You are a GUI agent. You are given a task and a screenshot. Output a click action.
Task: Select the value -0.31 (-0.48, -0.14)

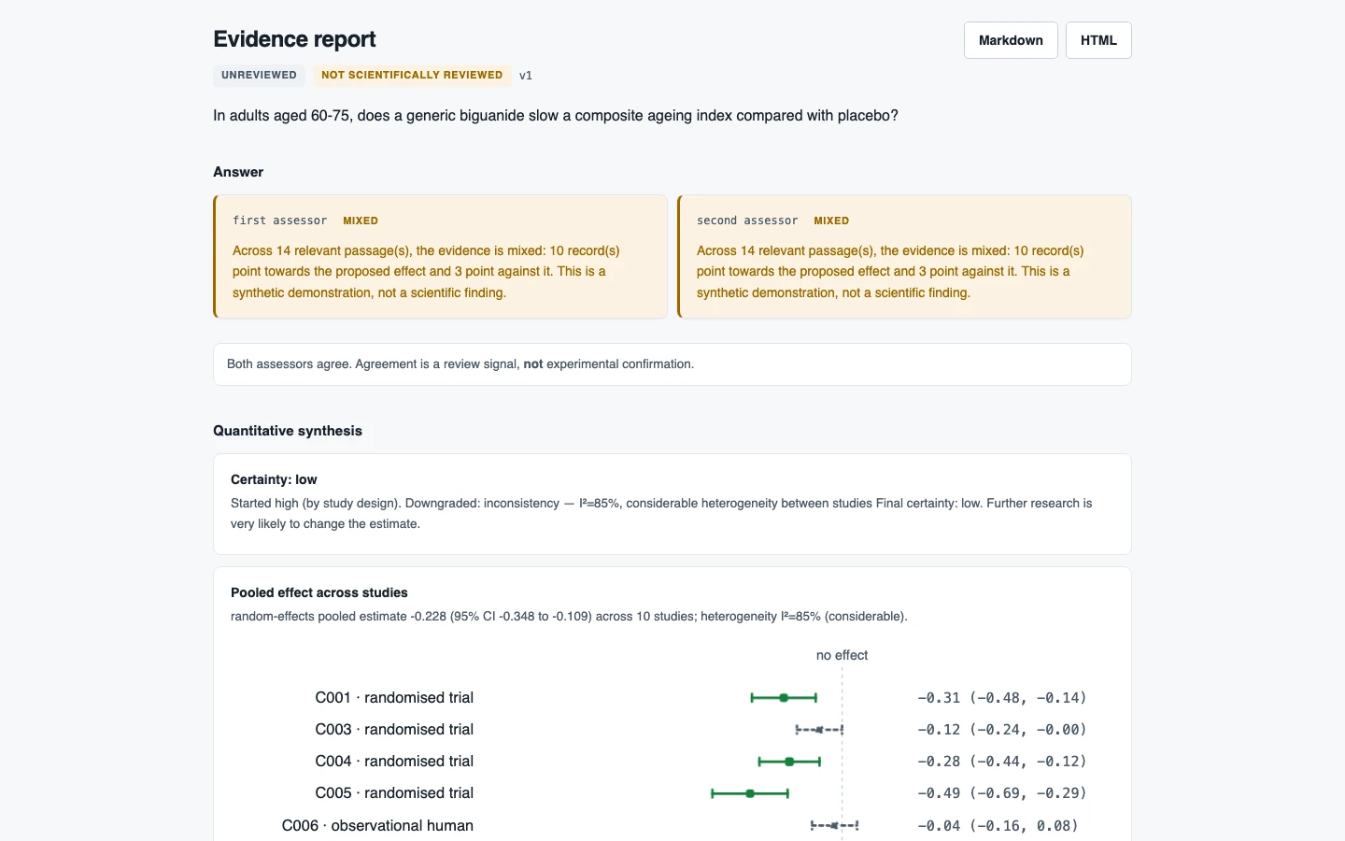tap(1002, 698)
